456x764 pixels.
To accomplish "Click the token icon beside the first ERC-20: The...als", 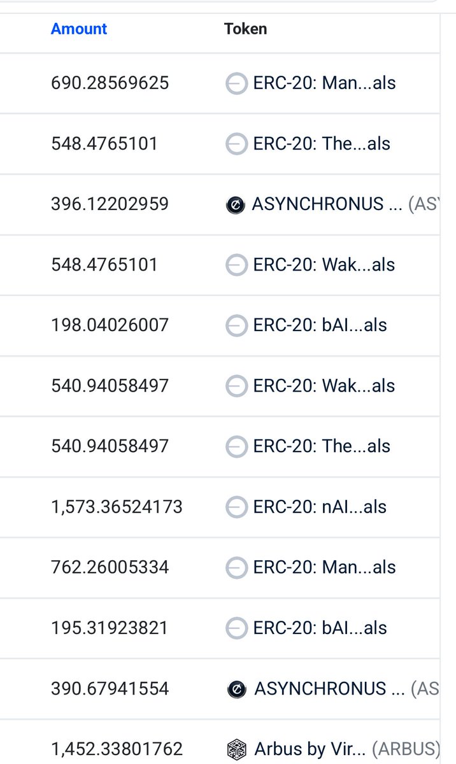I will click(x=236, y=144).
